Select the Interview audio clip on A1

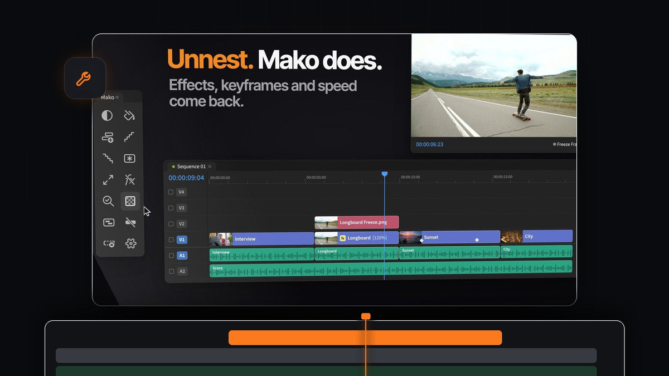point(262,255)
